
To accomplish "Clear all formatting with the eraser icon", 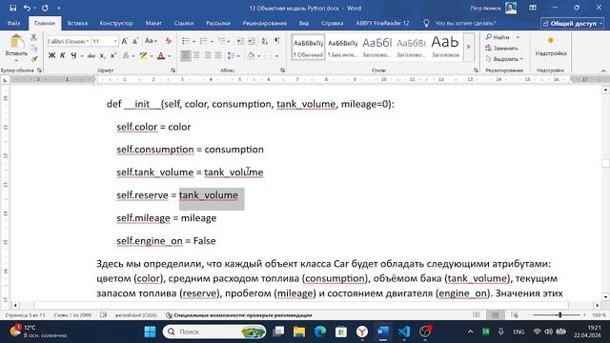I will 168,41.
